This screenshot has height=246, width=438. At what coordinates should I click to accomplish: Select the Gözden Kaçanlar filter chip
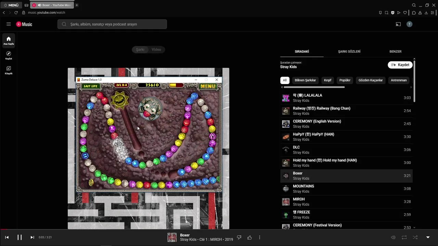tap(371, 80)
